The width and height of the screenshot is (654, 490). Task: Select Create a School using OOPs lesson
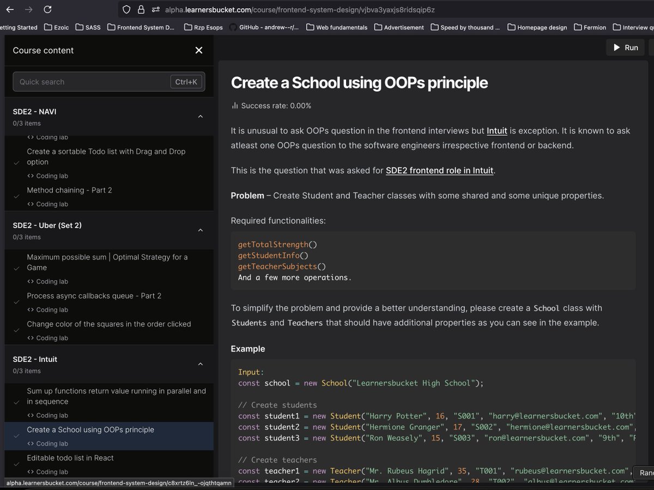(x=90, y=429)
